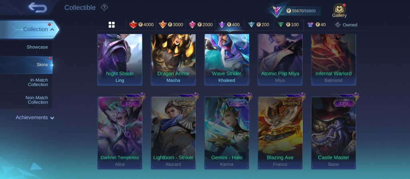The width and height of the screenshot is (410, 179).
Task: Open the Castle Master Bane skin card
Action: (x=333, y=133)
